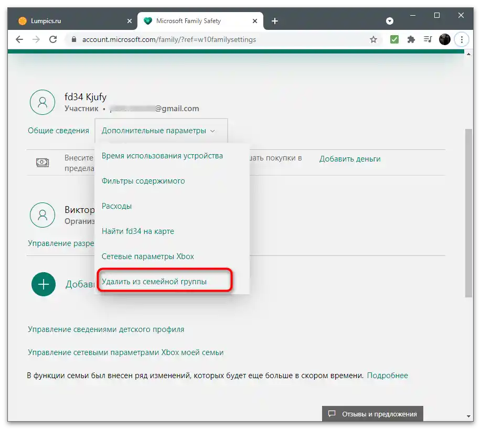Click the @gmail.com email text
Viewport: 481px width, 429px height.
tap(177, 109)
